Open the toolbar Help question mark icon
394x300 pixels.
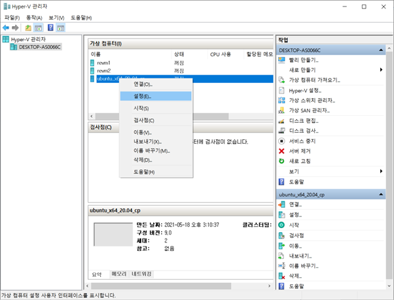[x=50, y=27]
